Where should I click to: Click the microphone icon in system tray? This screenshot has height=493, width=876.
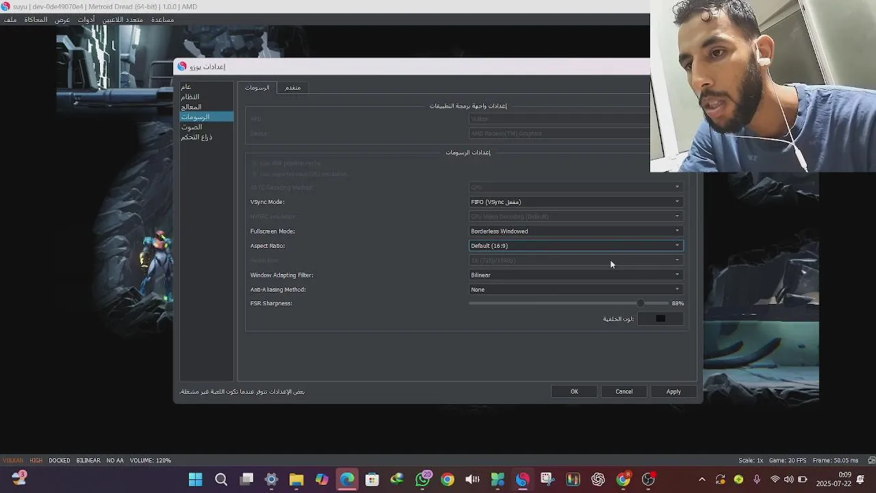point(757,479)
